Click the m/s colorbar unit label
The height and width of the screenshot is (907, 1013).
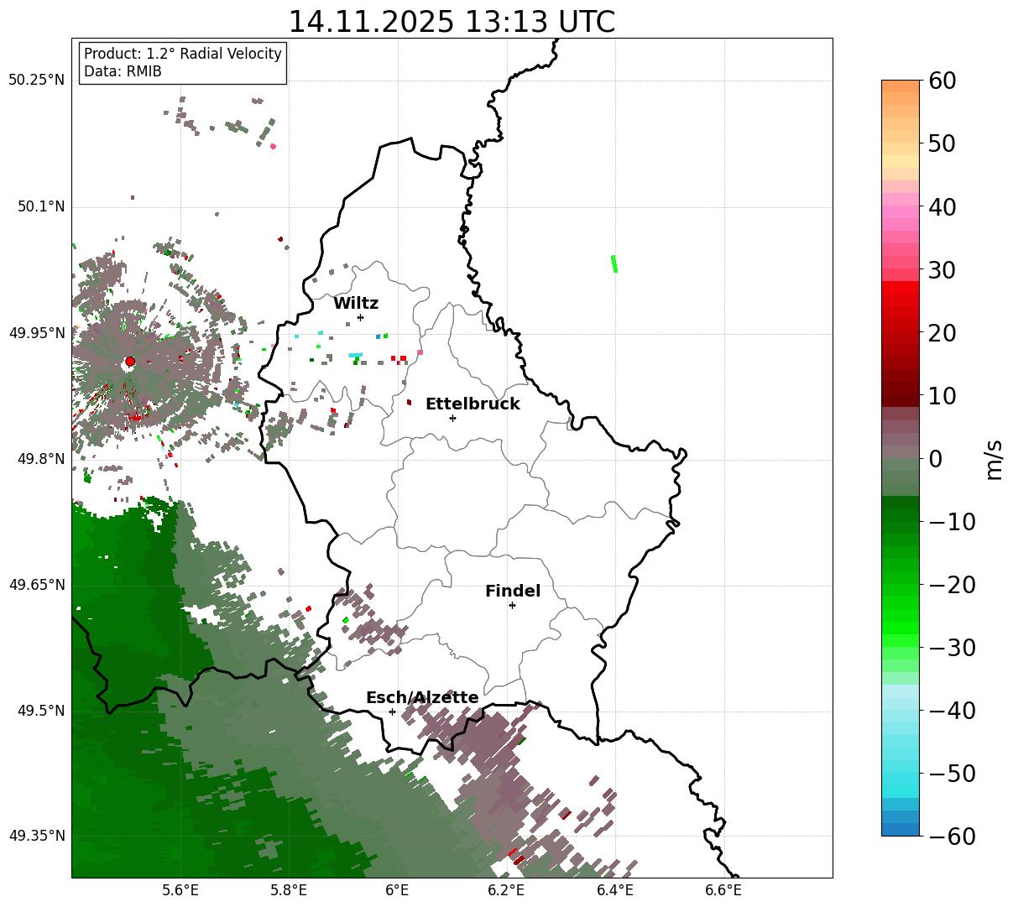pos(995,458)
